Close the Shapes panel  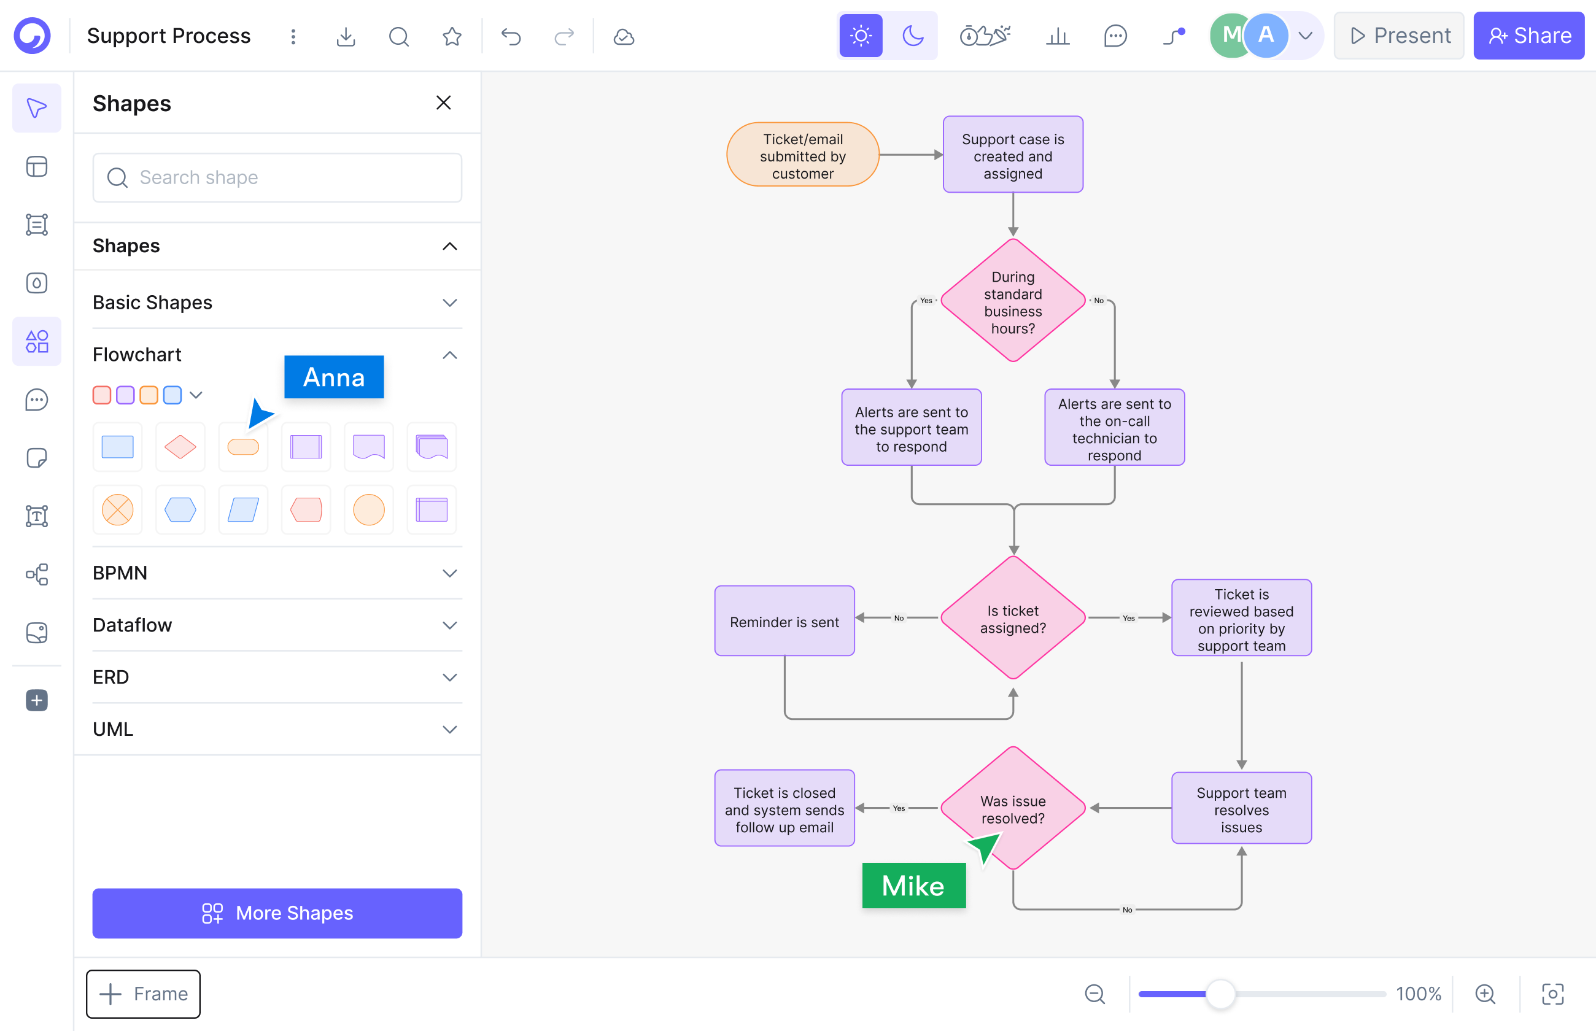443,102
